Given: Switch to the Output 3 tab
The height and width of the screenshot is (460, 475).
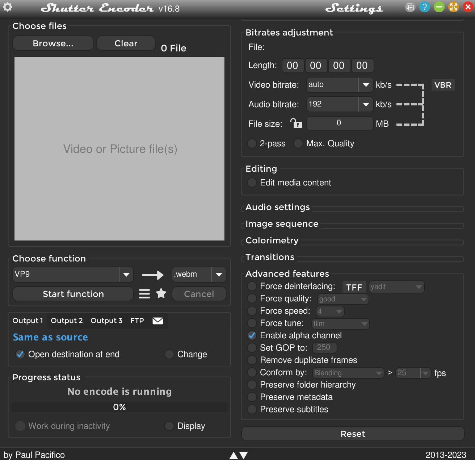Looking at the screenshot, I should 106,321.
